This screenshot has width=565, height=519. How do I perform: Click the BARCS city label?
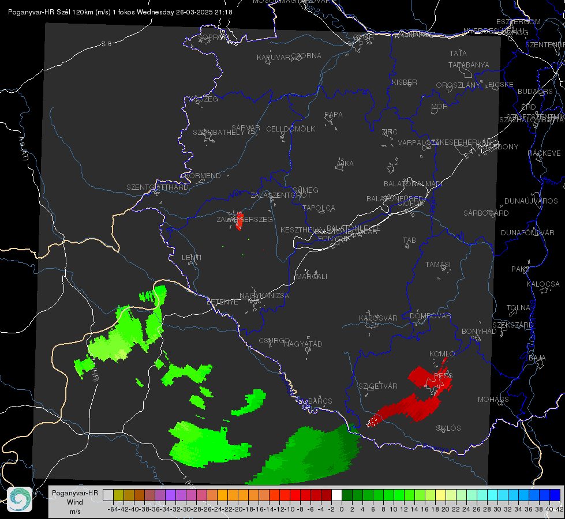pos(320,401)
